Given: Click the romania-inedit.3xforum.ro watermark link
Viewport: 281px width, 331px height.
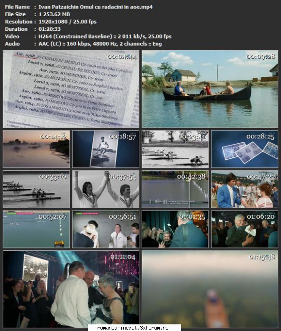Looking at the screenshot, I should coord(133,328).
